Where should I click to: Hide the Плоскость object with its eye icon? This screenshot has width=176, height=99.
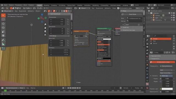(172, 20)
